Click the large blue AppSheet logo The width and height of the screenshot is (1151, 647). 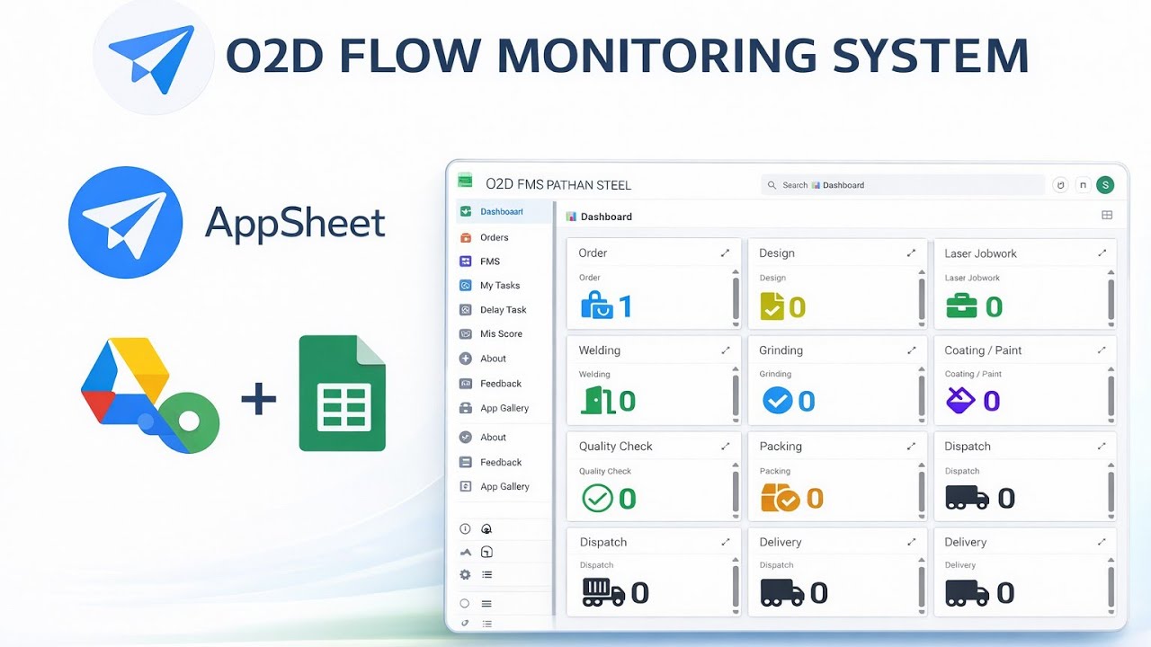click(126, 222)
